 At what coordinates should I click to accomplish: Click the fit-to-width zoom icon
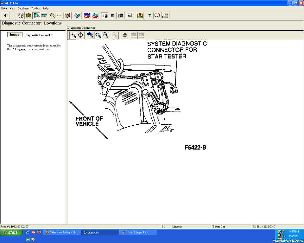(106, 35)
